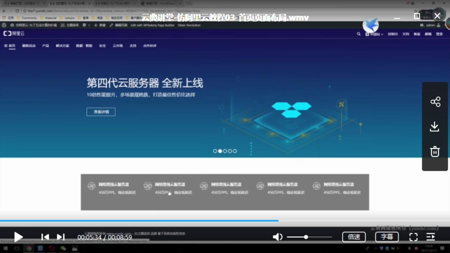Screen dimensions: 450x253
Task: Open the 控制台 console link
Action: pyautogui.click(x=393, y=34)
